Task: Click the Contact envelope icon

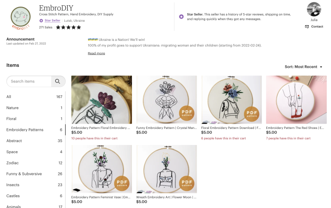Action: tap(307, 27)
